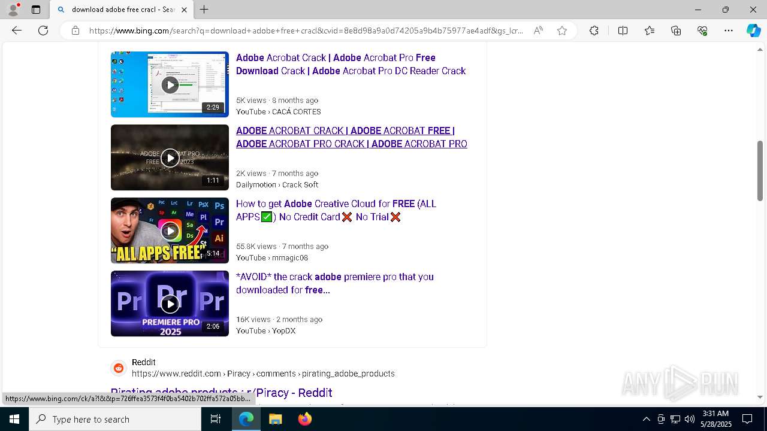Toggle split screen view

[623, 31]
